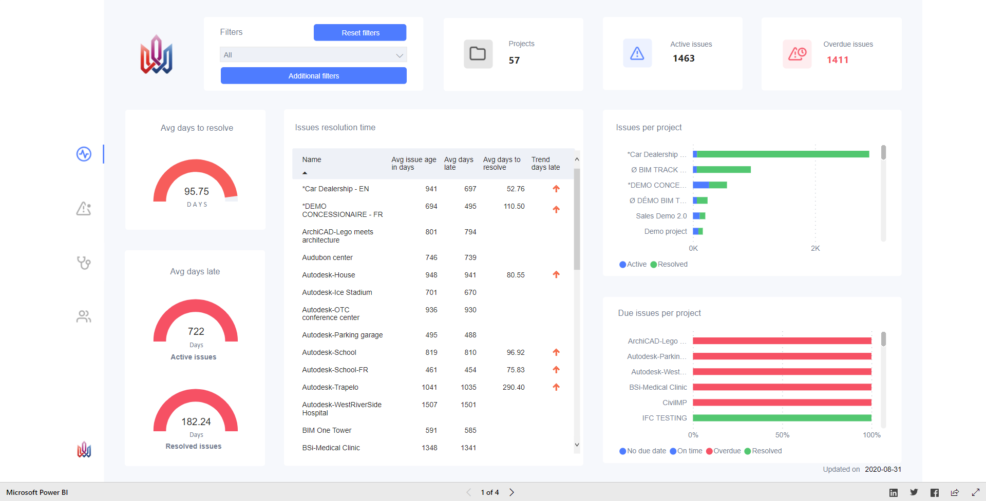986x501 pixels.
Task: Click trend arrow for Autodesk-Trapelo row
Action: pos(556,387)
